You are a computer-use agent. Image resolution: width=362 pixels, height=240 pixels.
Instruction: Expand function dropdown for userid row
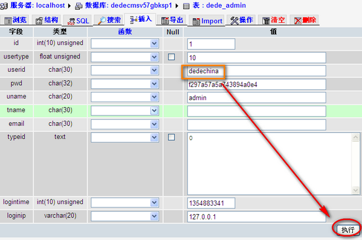tap(154, 71)
